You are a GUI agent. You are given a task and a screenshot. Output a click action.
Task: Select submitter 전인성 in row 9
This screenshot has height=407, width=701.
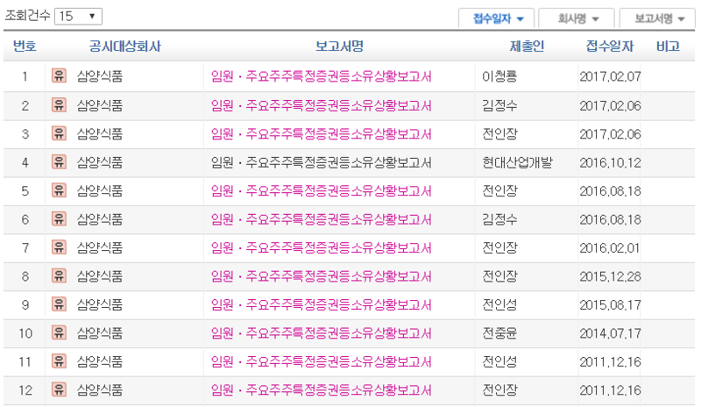(x=499, y=305)
